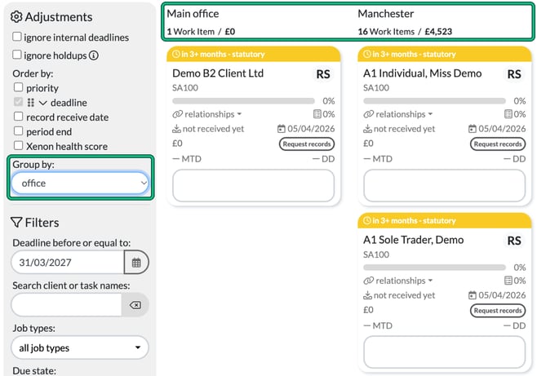Select the Manchester group header
This screenshot has width=537, height=376.
pyautogui.click(x=386, y=14)
